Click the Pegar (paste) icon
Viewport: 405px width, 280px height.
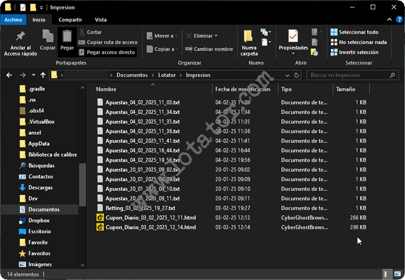click(66, 37)
